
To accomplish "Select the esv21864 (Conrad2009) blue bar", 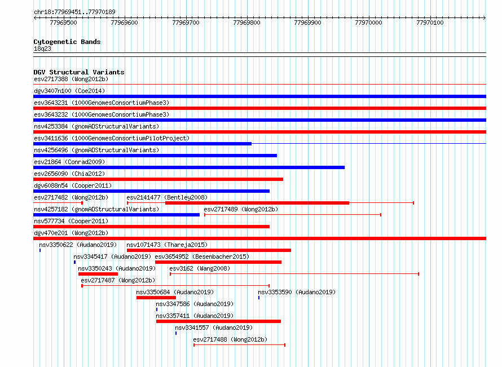I will [189, 167].
